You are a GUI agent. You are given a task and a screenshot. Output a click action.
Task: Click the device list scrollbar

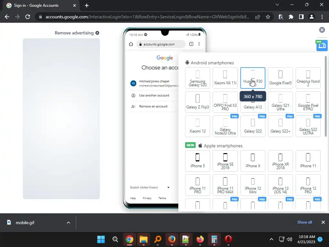click(326, 96)
